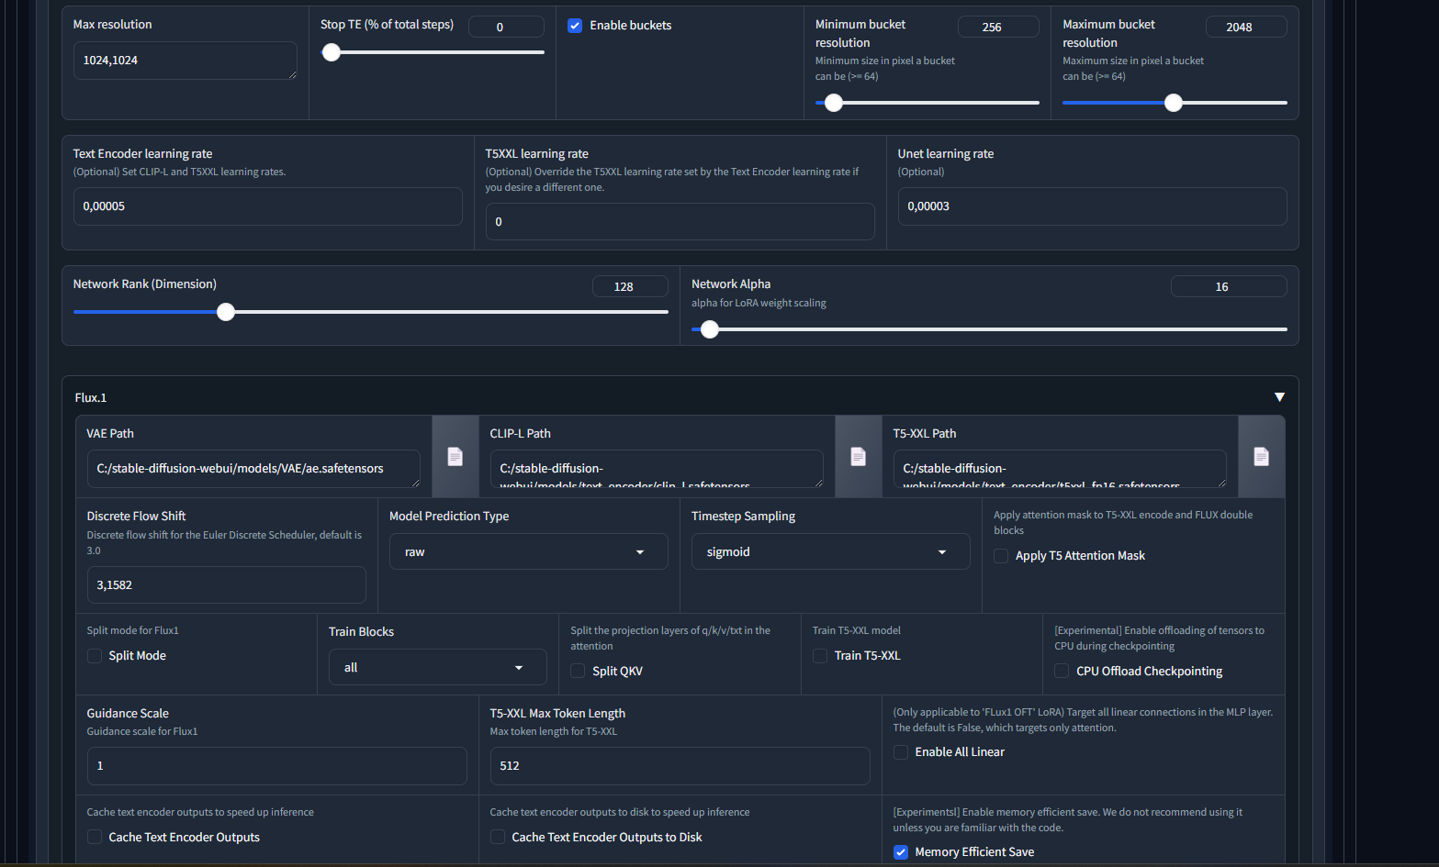
Task: Open the Train Blocks dropdown
Action: tap(437, 668)
